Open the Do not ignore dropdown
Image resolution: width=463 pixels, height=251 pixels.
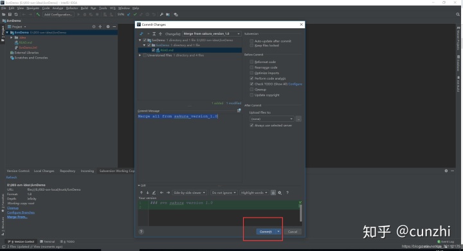tap(224, 193)
